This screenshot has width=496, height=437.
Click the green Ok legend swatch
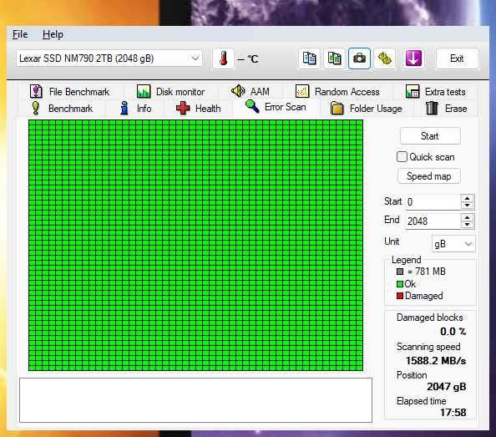click(x=400, y=284)
